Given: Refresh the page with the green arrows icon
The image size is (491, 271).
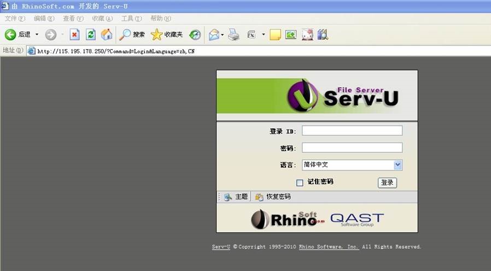Looking at the screenshot, I should tap(91, 34).
